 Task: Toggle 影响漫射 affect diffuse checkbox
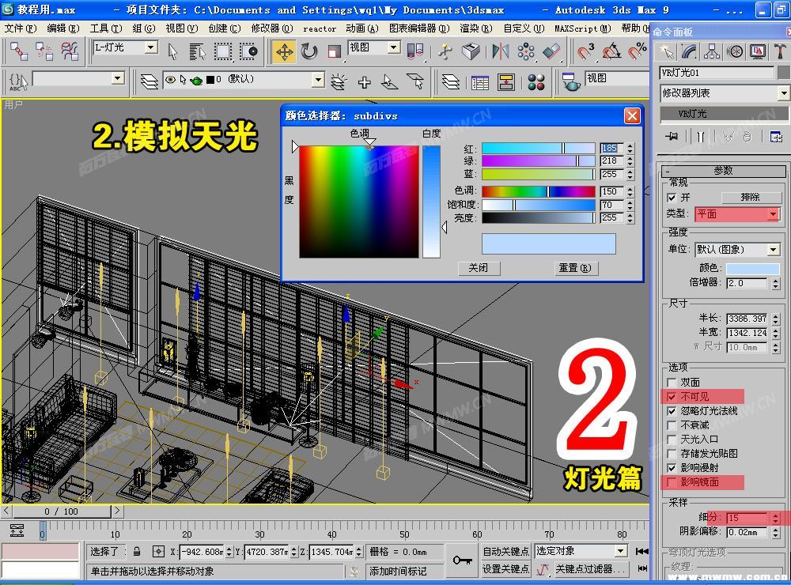click(x=672, y=467)
